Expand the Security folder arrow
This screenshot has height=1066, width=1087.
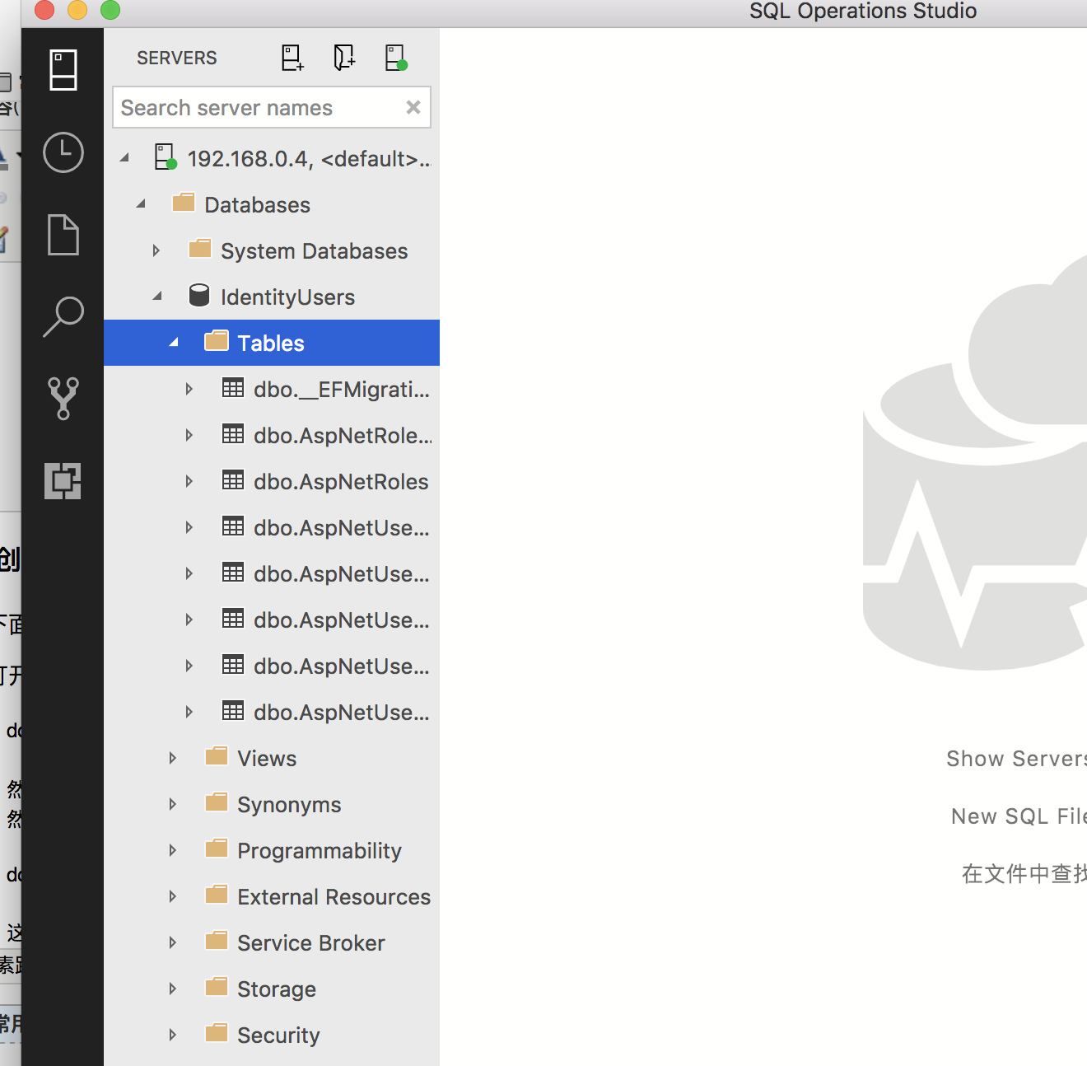173,1035
